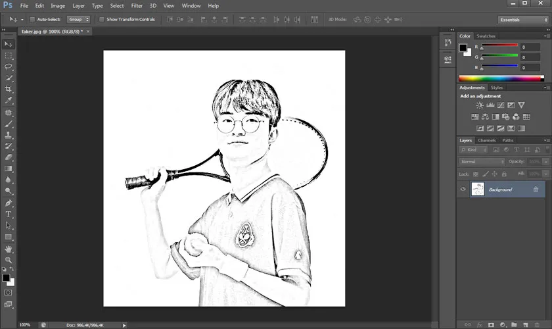
Task: Hide the Background layer with eye icon
Action: coord(463,190)
